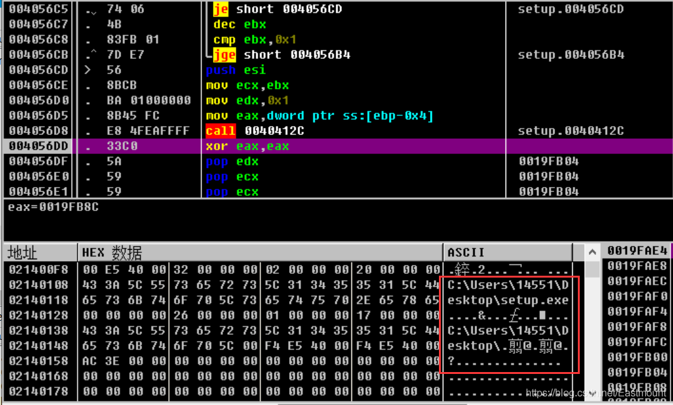The width and height of the screenshot is (673, 405).
Task: Click value 0019FB04 beside pop edx
Action: coord(549,162)
